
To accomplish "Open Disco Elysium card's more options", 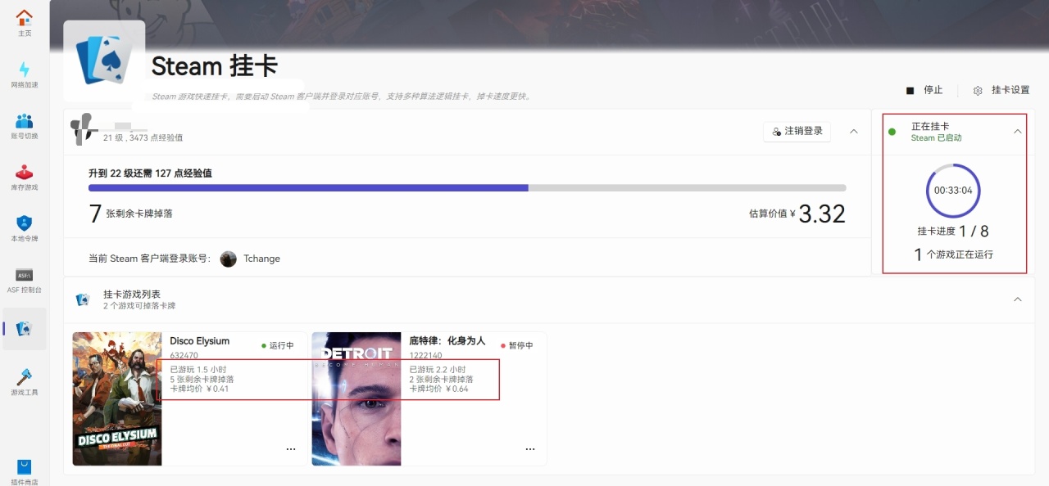I will (291, 449).
